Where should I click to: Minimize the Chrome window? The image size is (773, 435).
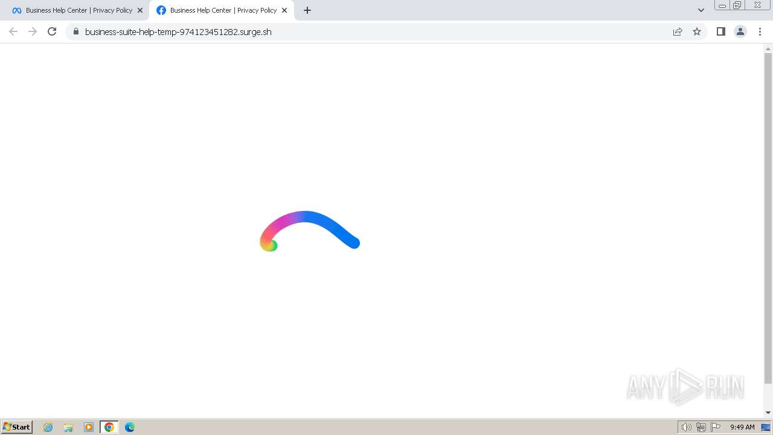tap(722, 5)
